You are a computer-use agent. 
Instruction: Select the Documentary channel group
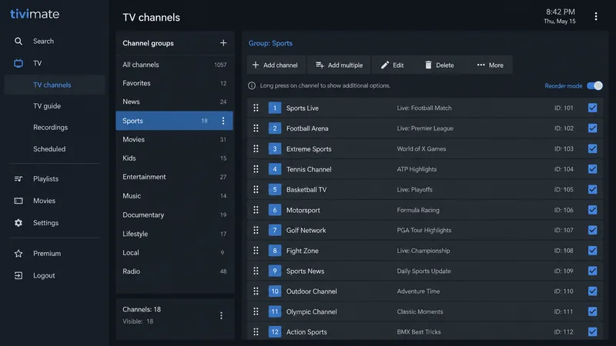tap(175, 215)
